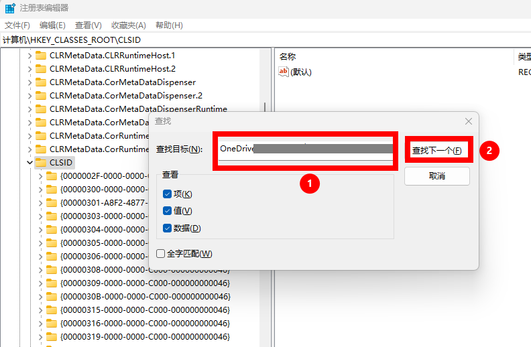Enable the 全字匹配(W) checkbox
Image resolution: width=531 pixels, height=347 pixels.
pos(160,254)
